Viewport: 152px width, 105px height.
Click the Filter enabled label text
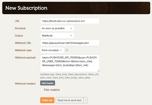(x=52, y=90)
